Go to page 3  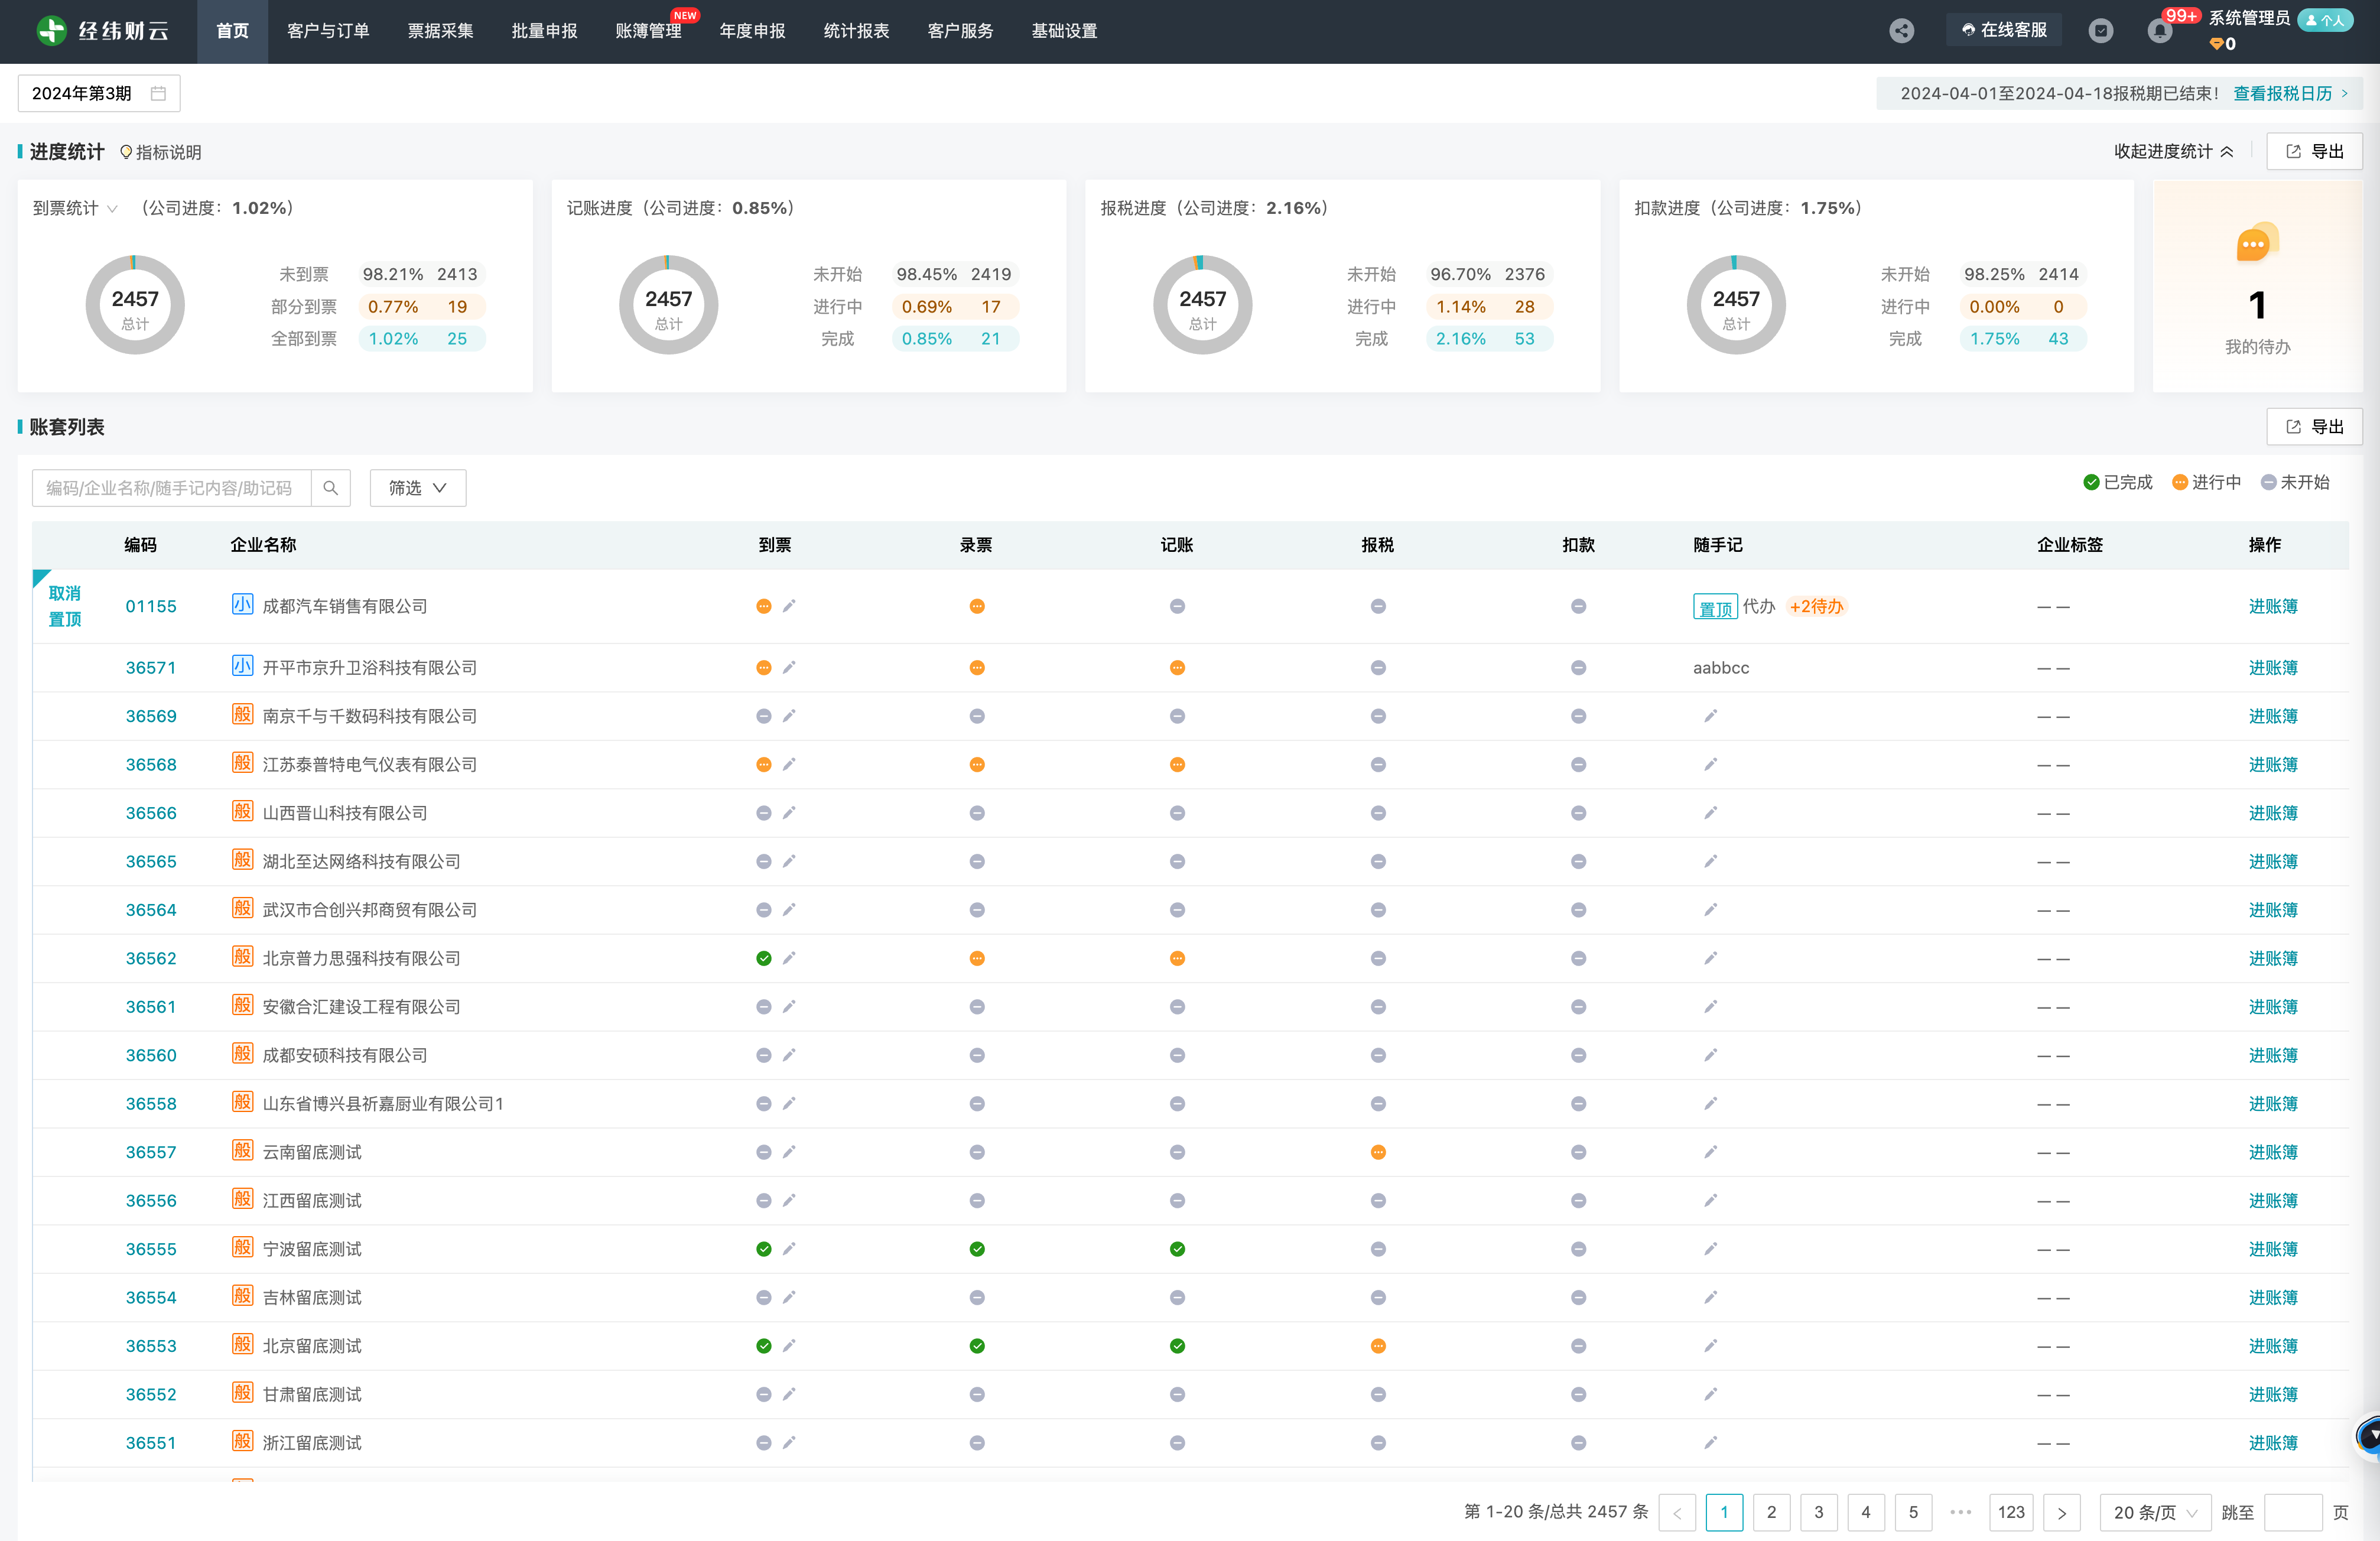click(1818, 1513)
